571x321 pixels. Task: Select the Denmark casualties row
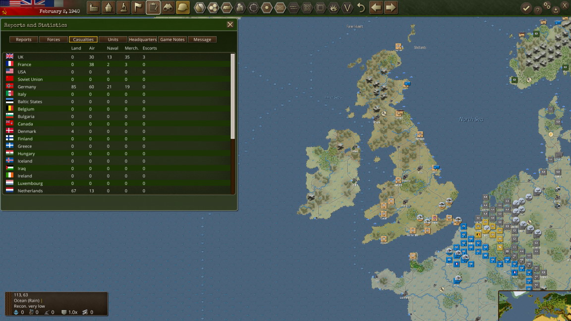(x=116, y=131)
